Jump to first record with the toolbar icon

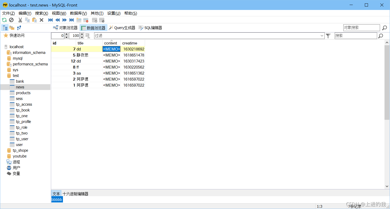(50, 20)
